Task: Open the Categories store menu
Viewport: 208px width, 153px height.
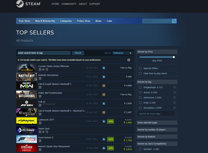Action: [66, 21]
